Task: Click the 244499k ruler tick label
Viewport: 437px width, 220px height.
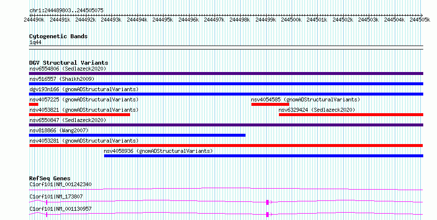Action: [266, 20]
